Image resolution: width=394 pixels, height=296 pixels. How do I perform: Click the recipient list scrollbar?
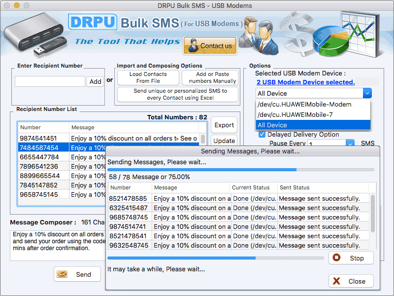point(203,139)
